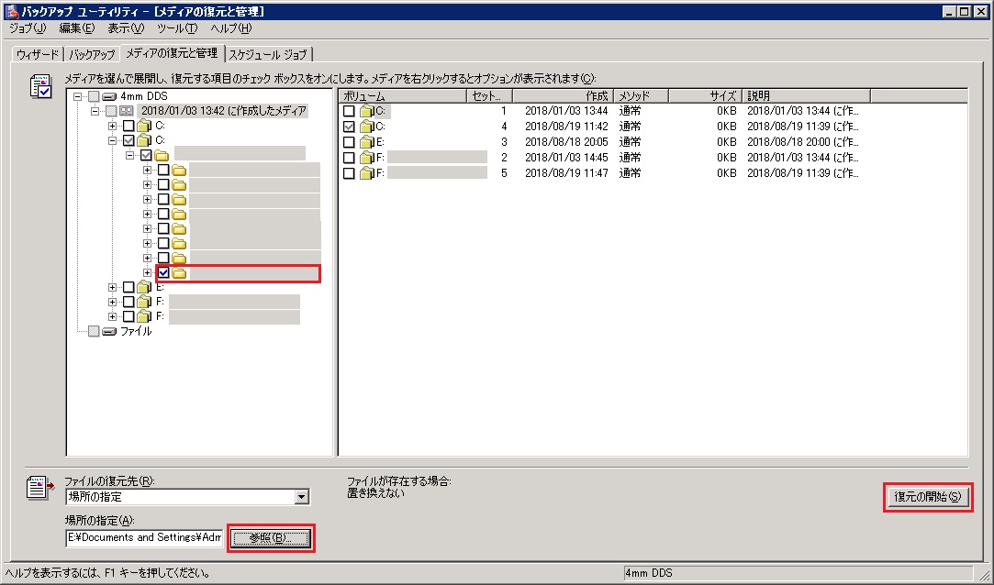Click the 参照 browse button
Image resolution: width=994 pixels, height=585 pixels.
(270, 537)
